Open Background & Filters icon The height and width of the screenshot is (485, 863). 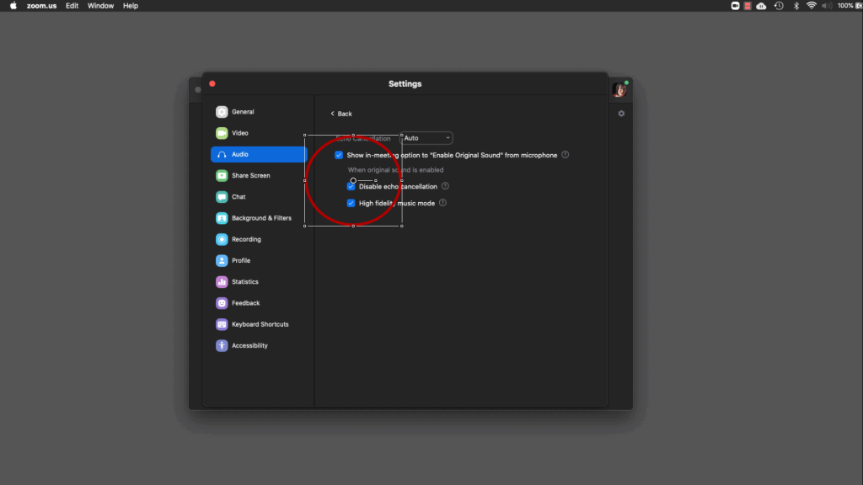222,218
